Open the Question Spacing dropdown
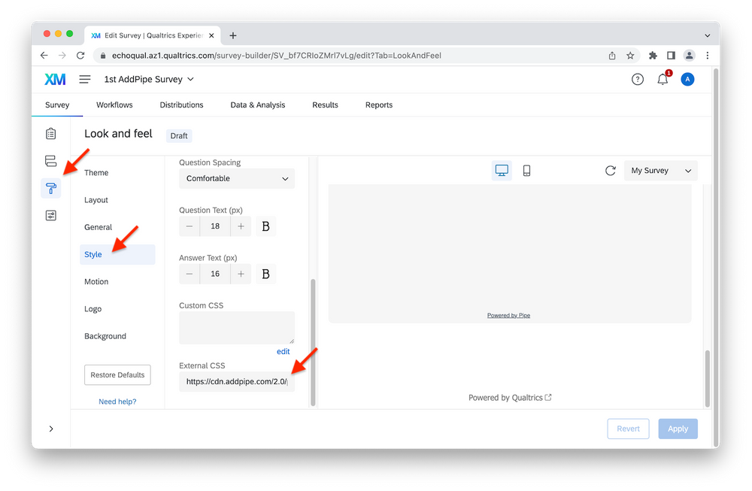The width and height of the screenshot is (752, 491). [x=236, y=178]
